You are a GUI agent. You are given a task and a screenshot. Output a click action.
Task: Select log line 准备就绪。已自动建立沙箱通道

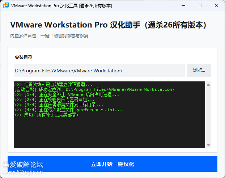53,84
